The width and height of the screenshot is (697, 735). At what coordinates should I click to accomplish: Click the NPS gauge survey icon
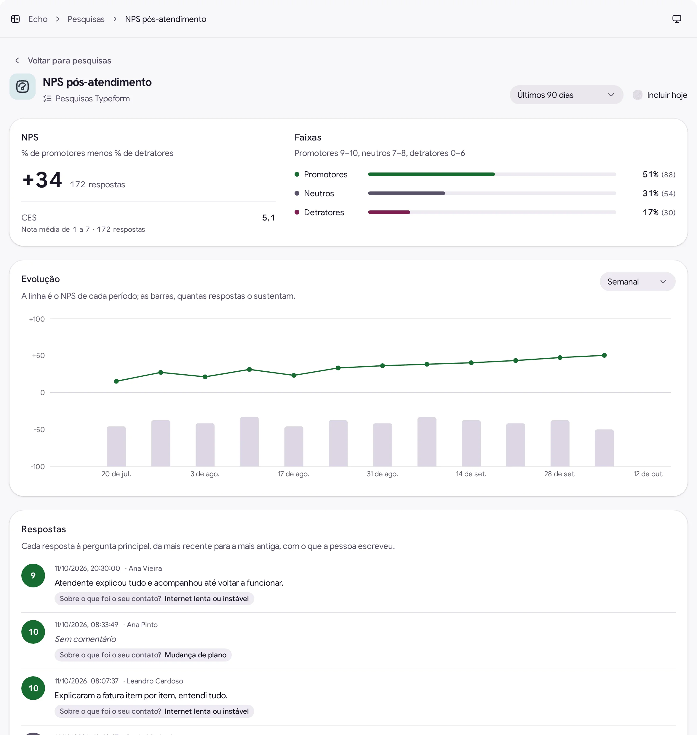click(x=23, y=87)
